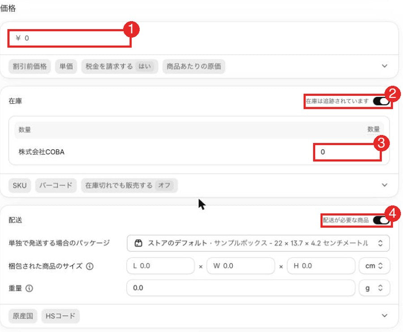Open the g weight unit dropdown

pyautogui.click(x=374, y=288)
